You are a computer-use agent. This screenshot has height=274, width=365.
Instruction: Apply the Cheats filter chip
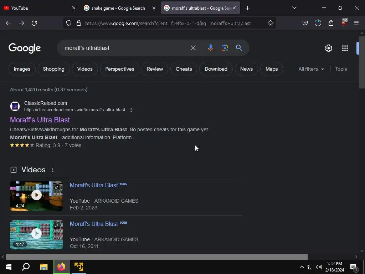pos(184,69)
